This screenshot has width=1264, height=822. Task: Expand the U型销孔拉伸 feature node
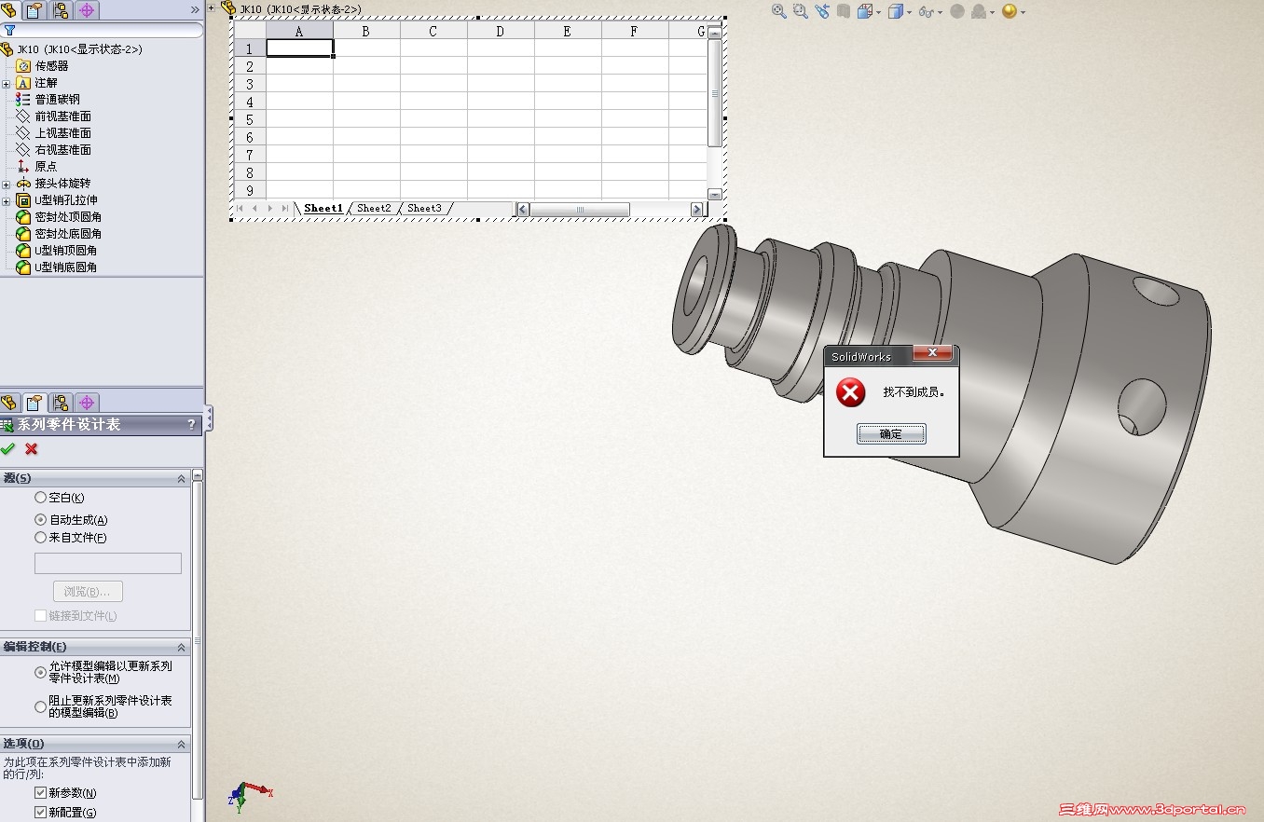coord(7,200)
